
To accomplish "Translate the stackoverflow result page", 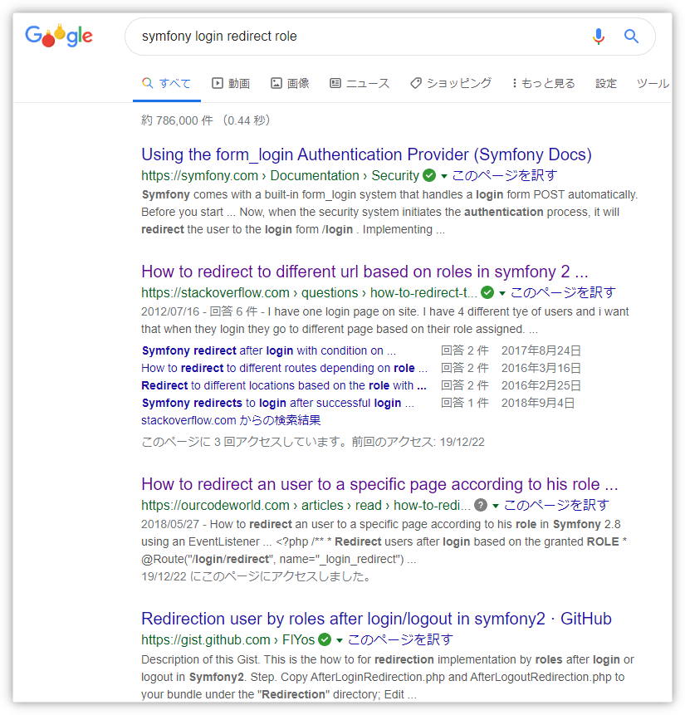I will tap(563, 293).
